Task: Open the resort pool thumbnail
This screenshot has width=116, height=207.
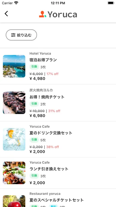Action: (14, 66)
